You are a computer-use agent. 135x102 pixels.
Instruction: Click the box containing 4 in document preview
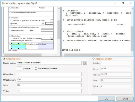click(x=52, y=38)
